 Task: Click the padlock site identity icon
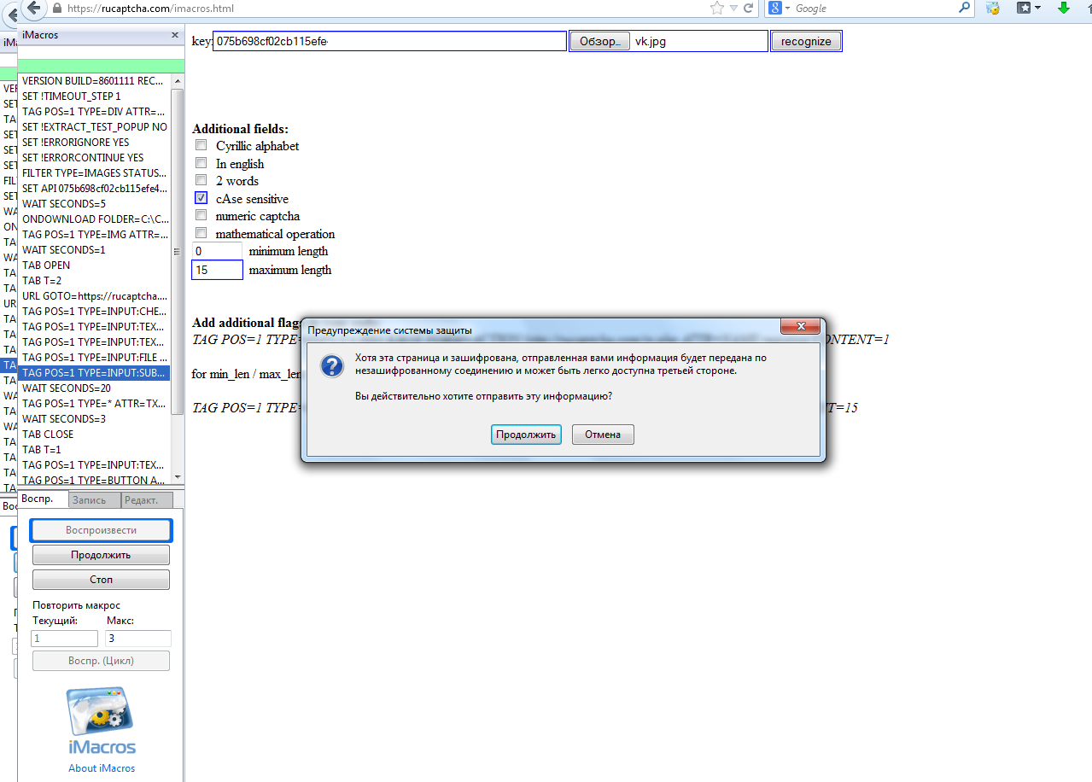(x=57, y=9)
